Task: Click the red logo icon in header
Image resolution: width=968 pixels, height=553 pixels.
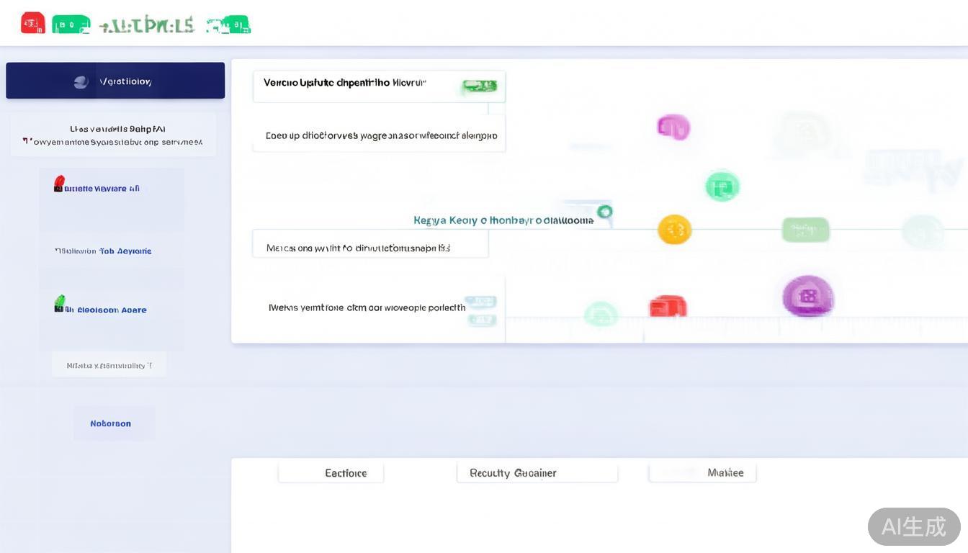Action: 32,23
